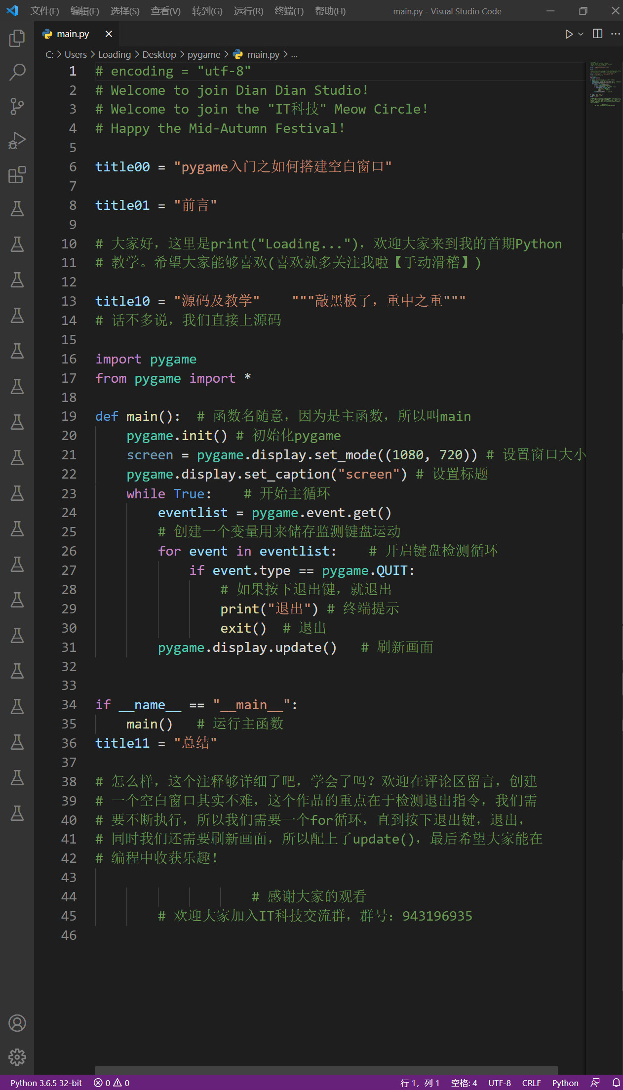Open the Explorer view in activity bar

17,38
